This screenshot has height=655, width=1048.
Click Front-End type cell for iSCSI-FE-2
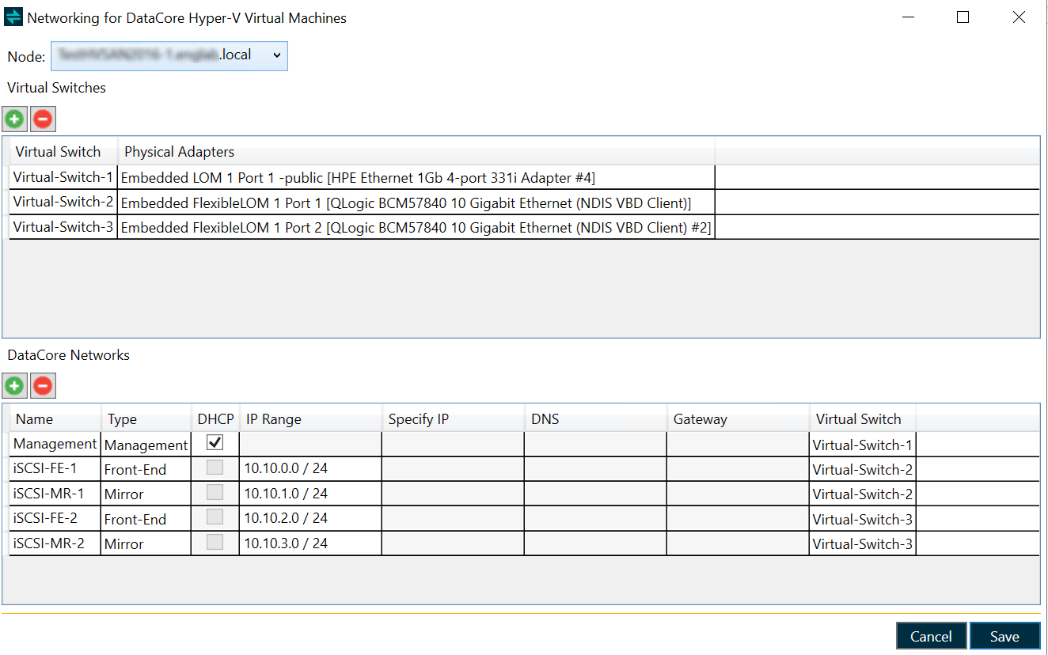coord(146,518)
